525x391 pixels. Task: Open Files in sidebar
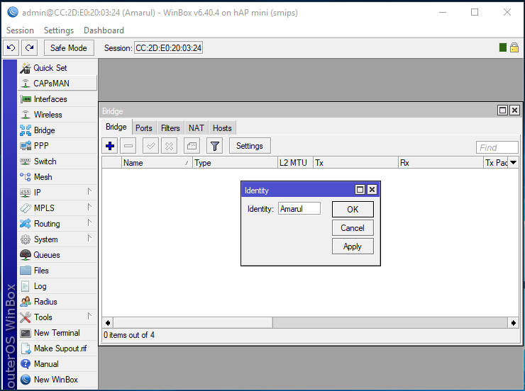point(57,271)
